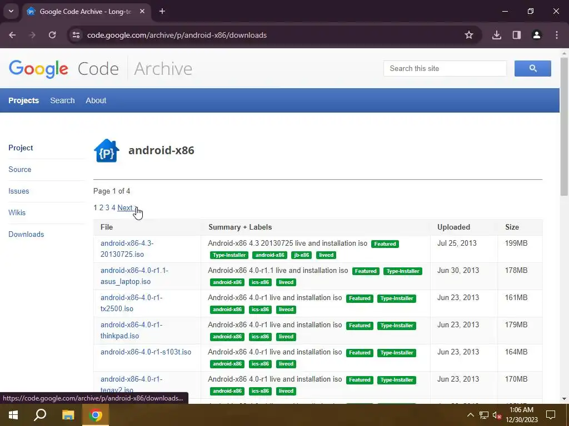
Task: Select Project in the sidebar
Action: pos(21,148)
